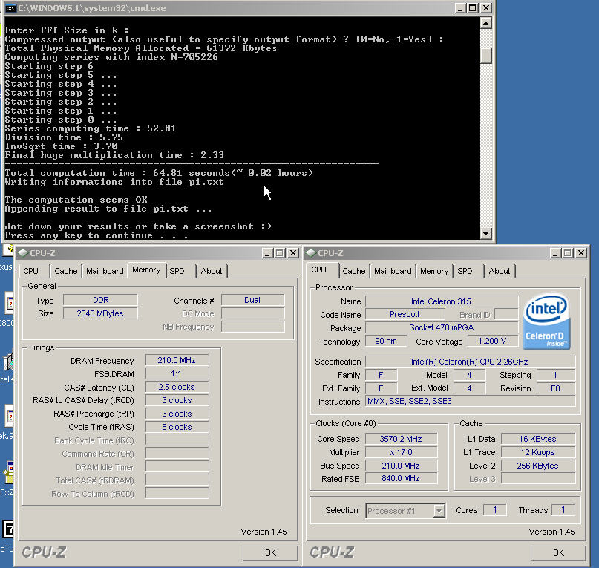Click the right CPU-Z window title icon
The height and width of the screenshot is (568, 599).
coord(311,253)
